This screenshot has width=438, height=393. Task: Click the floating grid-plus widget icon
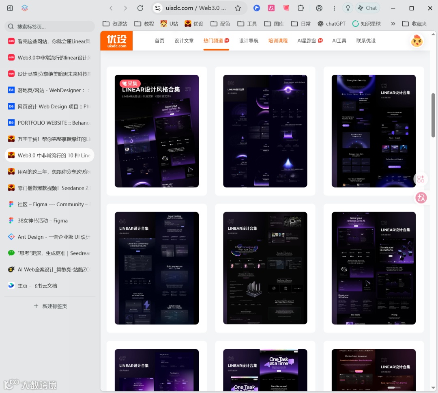point(421,179)
